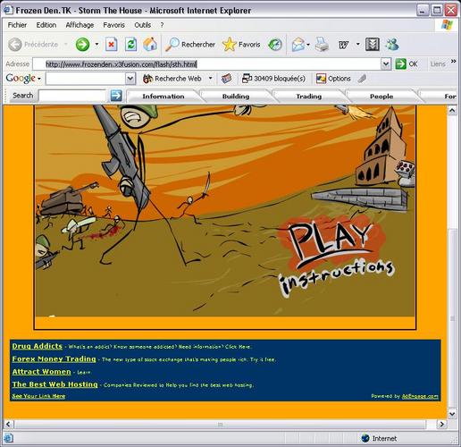The image size is (461, 447).
Task: Open the Favoris menu
Action: 113,25
